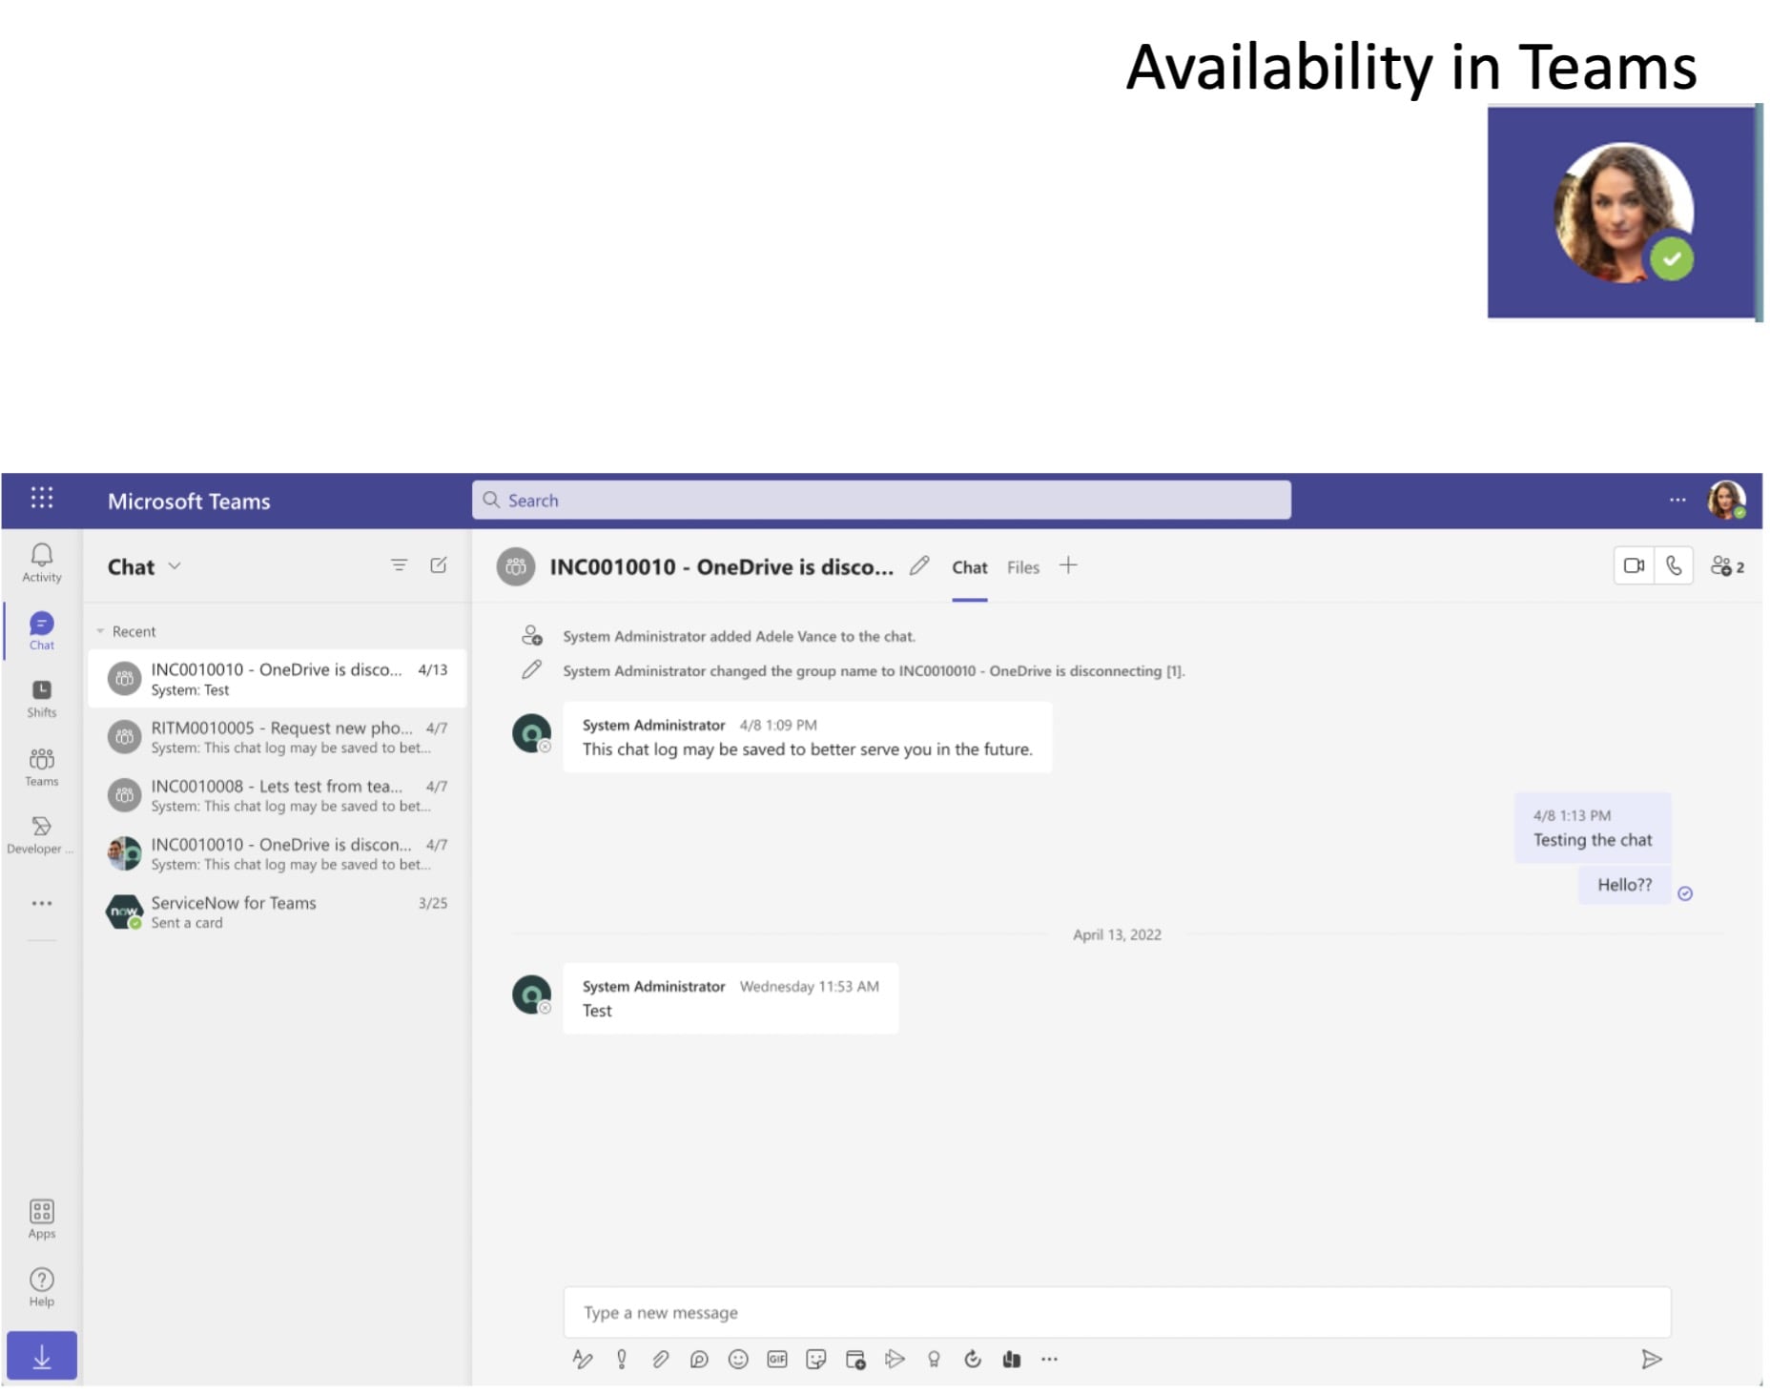The height and width of the screenshot is (1394, 1770).
Task: Open the Viva Learning icon
Action: [1012, 1360]
